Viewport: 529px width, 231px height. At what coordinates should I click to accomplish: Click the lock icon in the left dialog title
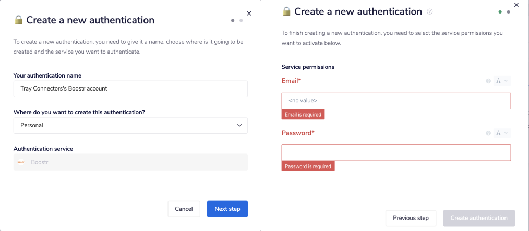19,20
